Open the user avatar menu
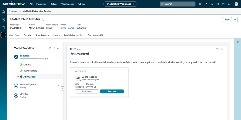Screen dimensions: 241x120 236,4
